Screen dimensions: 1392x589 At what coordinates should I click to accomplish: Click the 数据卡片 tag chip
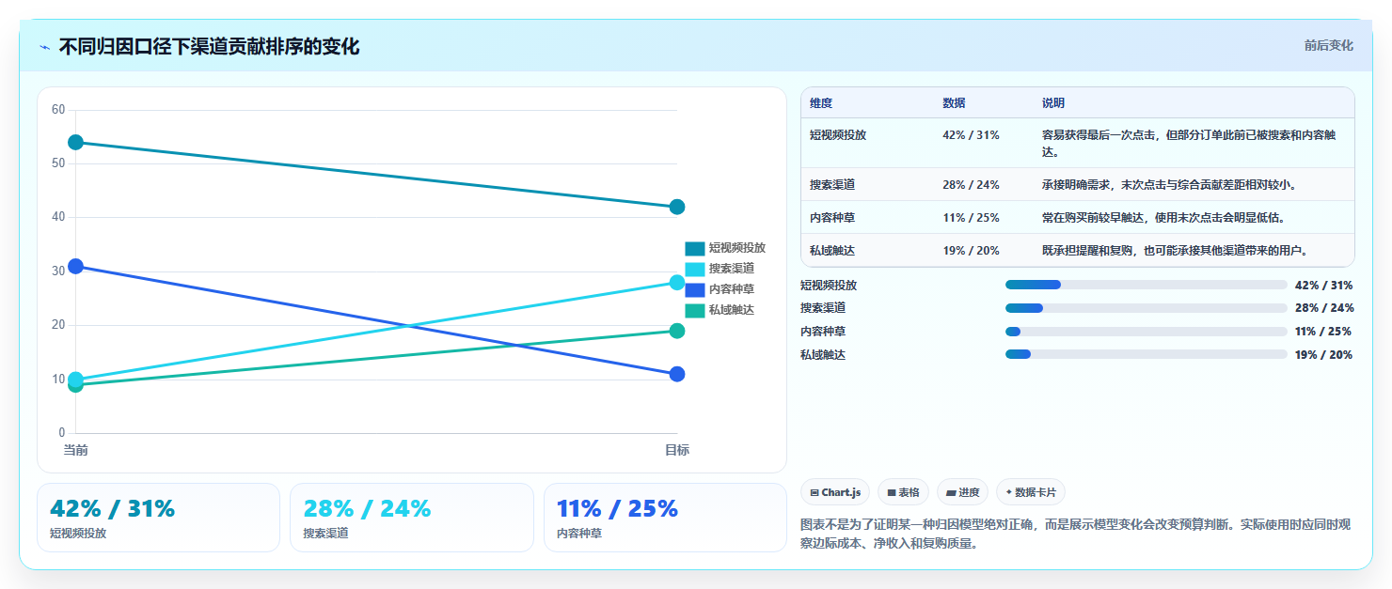[x=1031, y=492]
